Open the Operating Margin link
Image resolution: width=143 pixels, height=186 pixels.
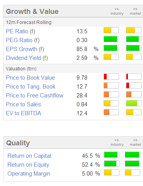coord(29,174)
